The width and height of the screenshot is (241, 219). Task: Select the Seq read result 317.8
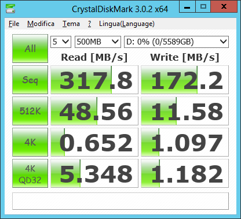(94, 80)
